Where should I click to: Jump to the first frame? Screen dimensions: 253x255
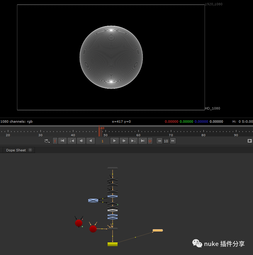click(62, 141)
